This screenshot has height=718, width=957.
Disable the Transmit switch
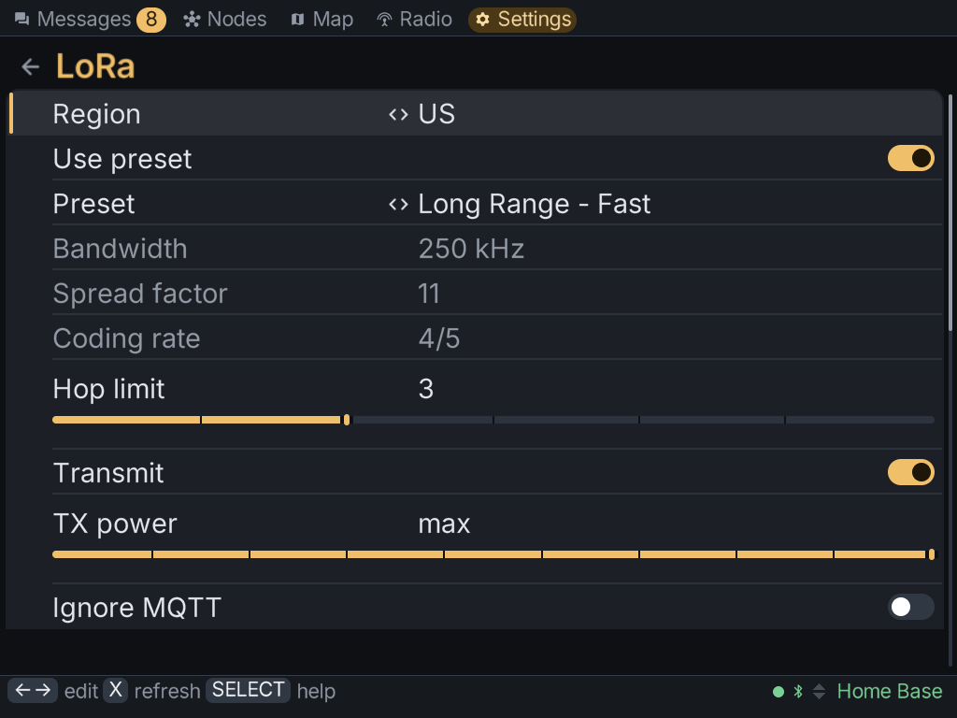click(910, 472)
